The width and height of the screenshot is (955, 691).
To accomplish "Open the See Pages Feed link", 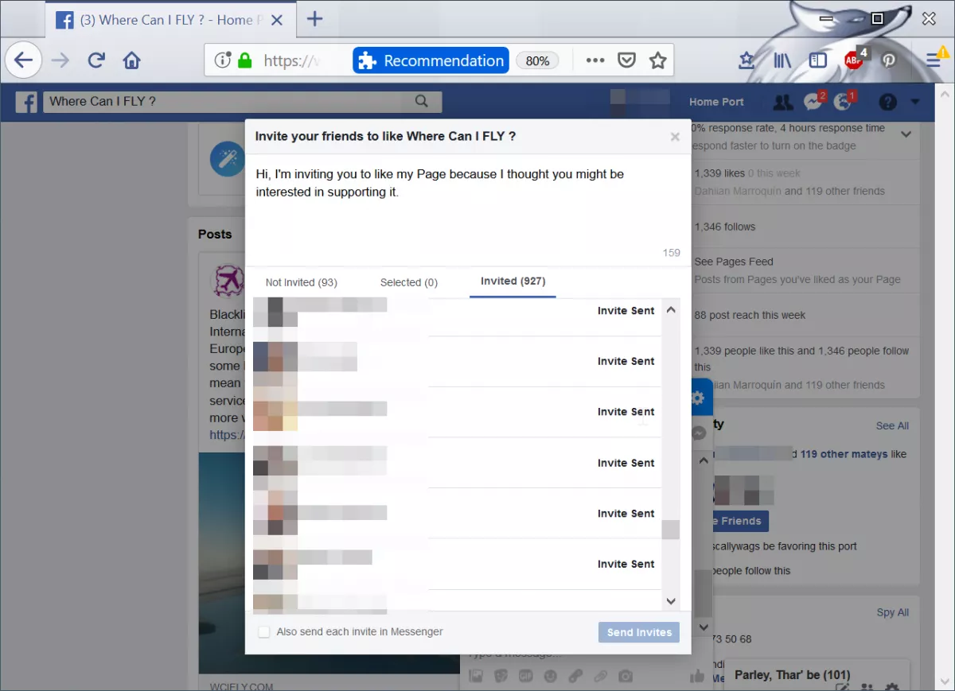I will (734, 262).
